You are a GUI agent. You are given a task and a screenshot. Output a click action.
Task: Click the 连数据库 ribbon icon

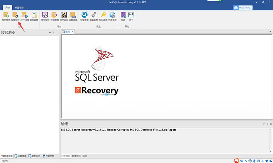(x=73, y=16)
